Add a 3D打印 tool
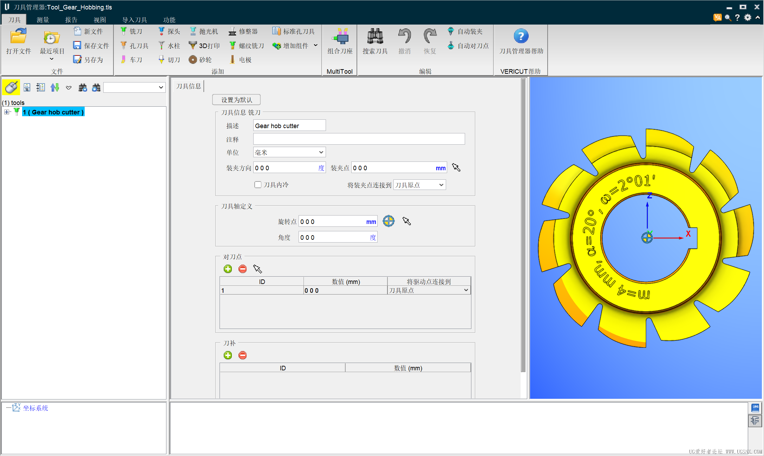The height and width of the screenshot is (456, 764). tap(204, 46)
